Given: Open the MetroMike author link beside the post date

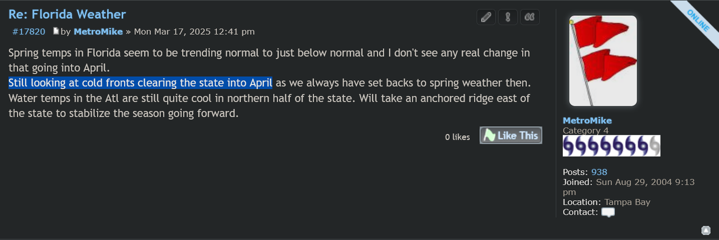Looking at the screenshot, I should coord(98,32).
